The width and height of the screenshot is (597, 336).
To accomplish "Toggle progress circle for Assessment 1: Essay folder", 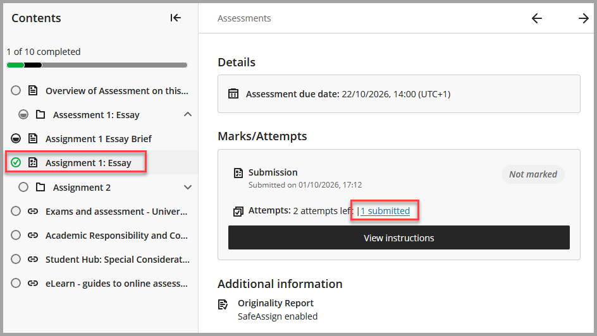I will point(23,114).
